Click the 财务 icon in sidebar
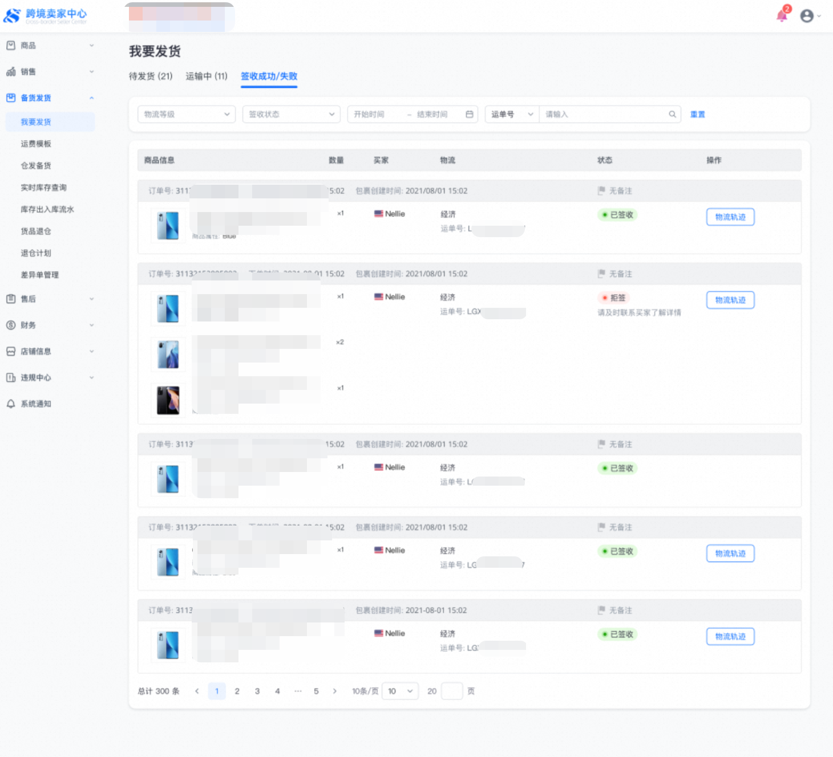The width and height of the screenshot is (833, 757). point(11,325)
